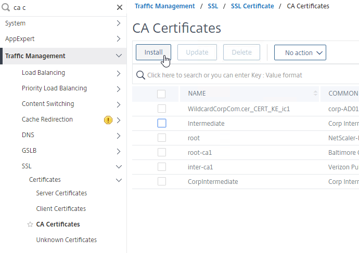The image size is (359, 253).
Task: Expand Content Switching chevron
Action: [x=119, y=104]
